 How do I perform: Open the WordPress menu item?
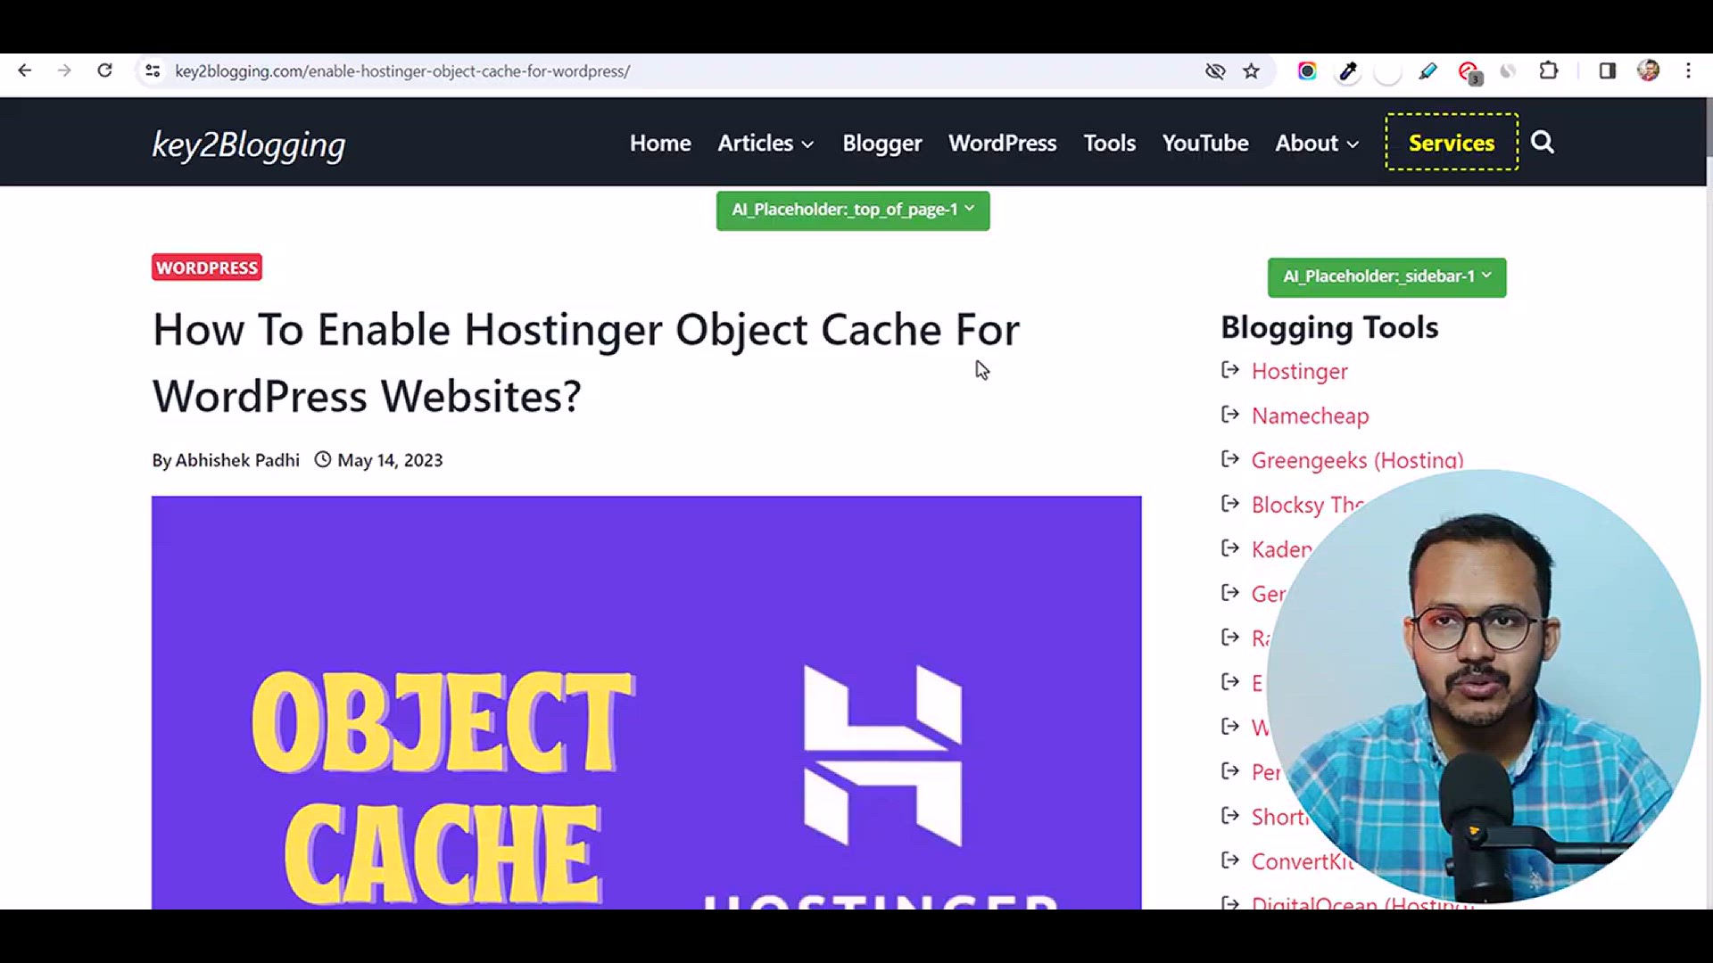(x=1002, y=143)
